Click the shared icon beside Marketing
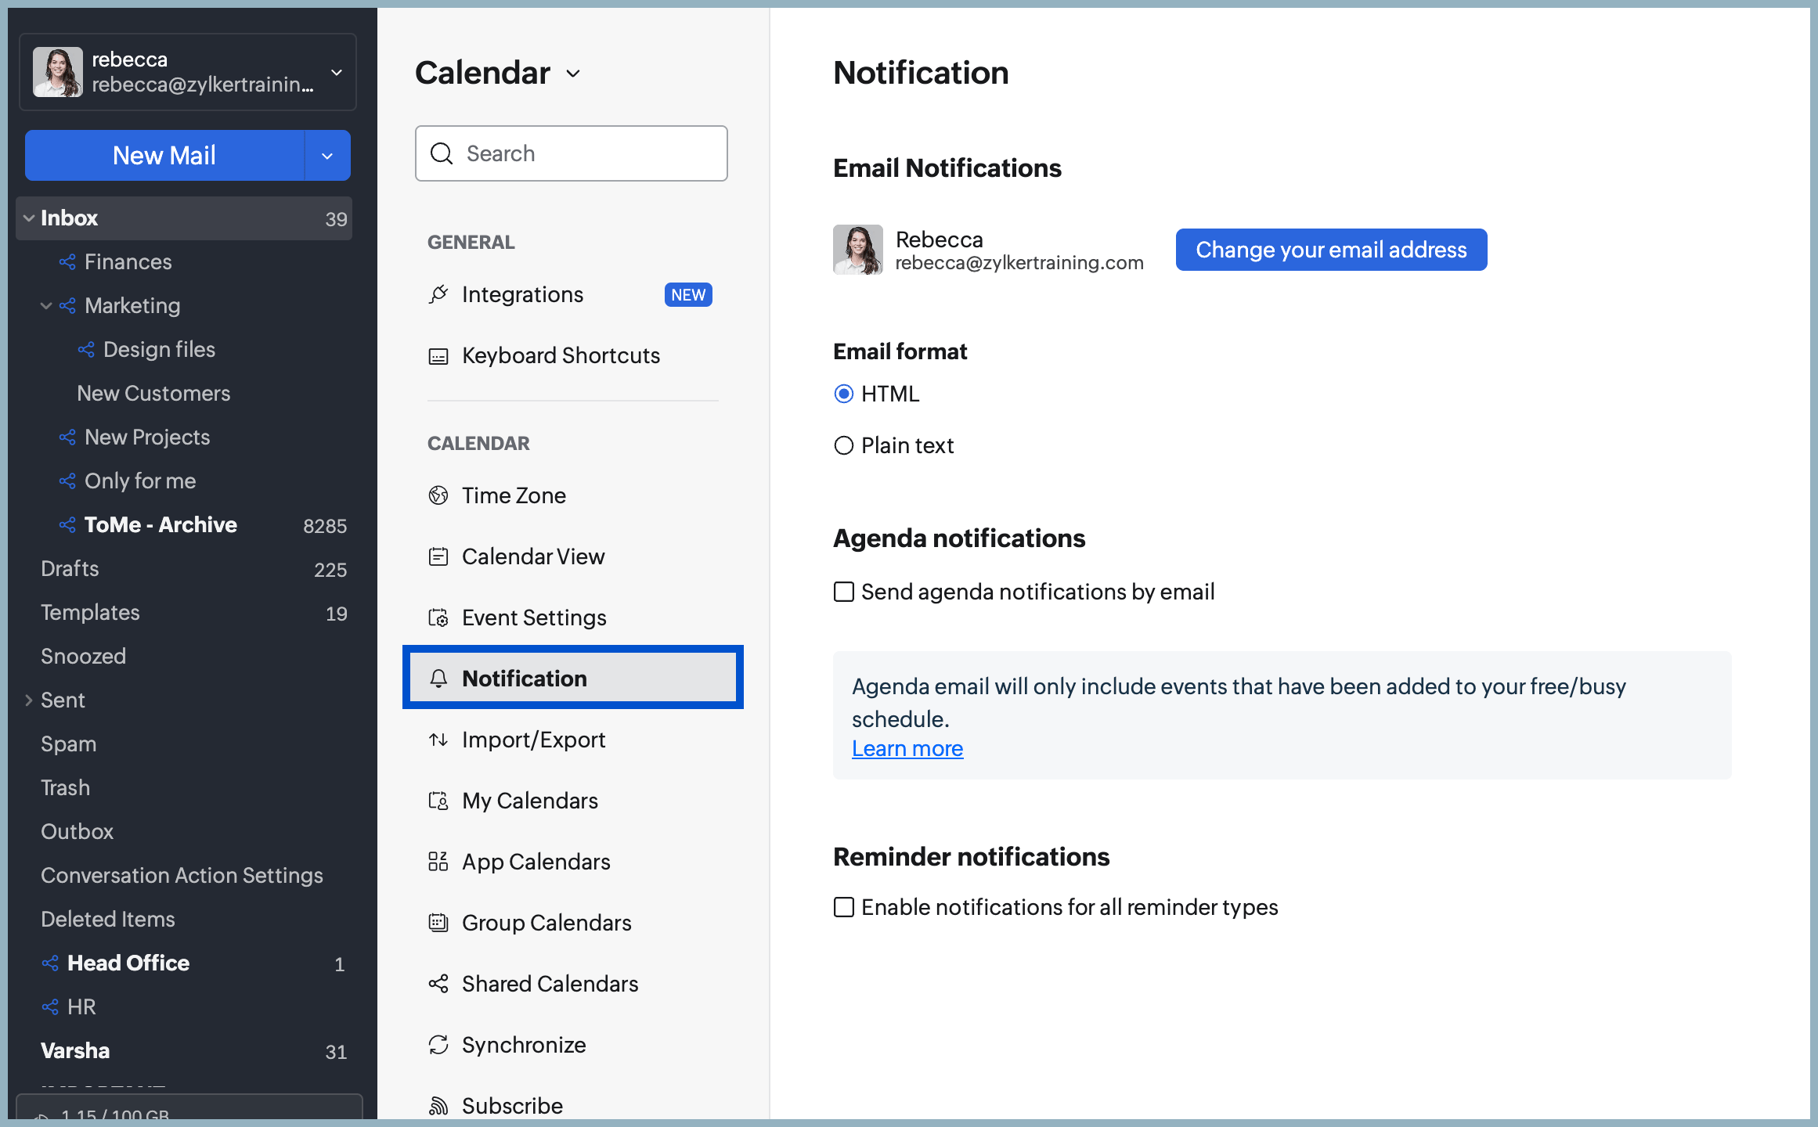Image resolution: width=1818 pixels, height=1127 pixels. pyautogui.click(x=67, y=305)
